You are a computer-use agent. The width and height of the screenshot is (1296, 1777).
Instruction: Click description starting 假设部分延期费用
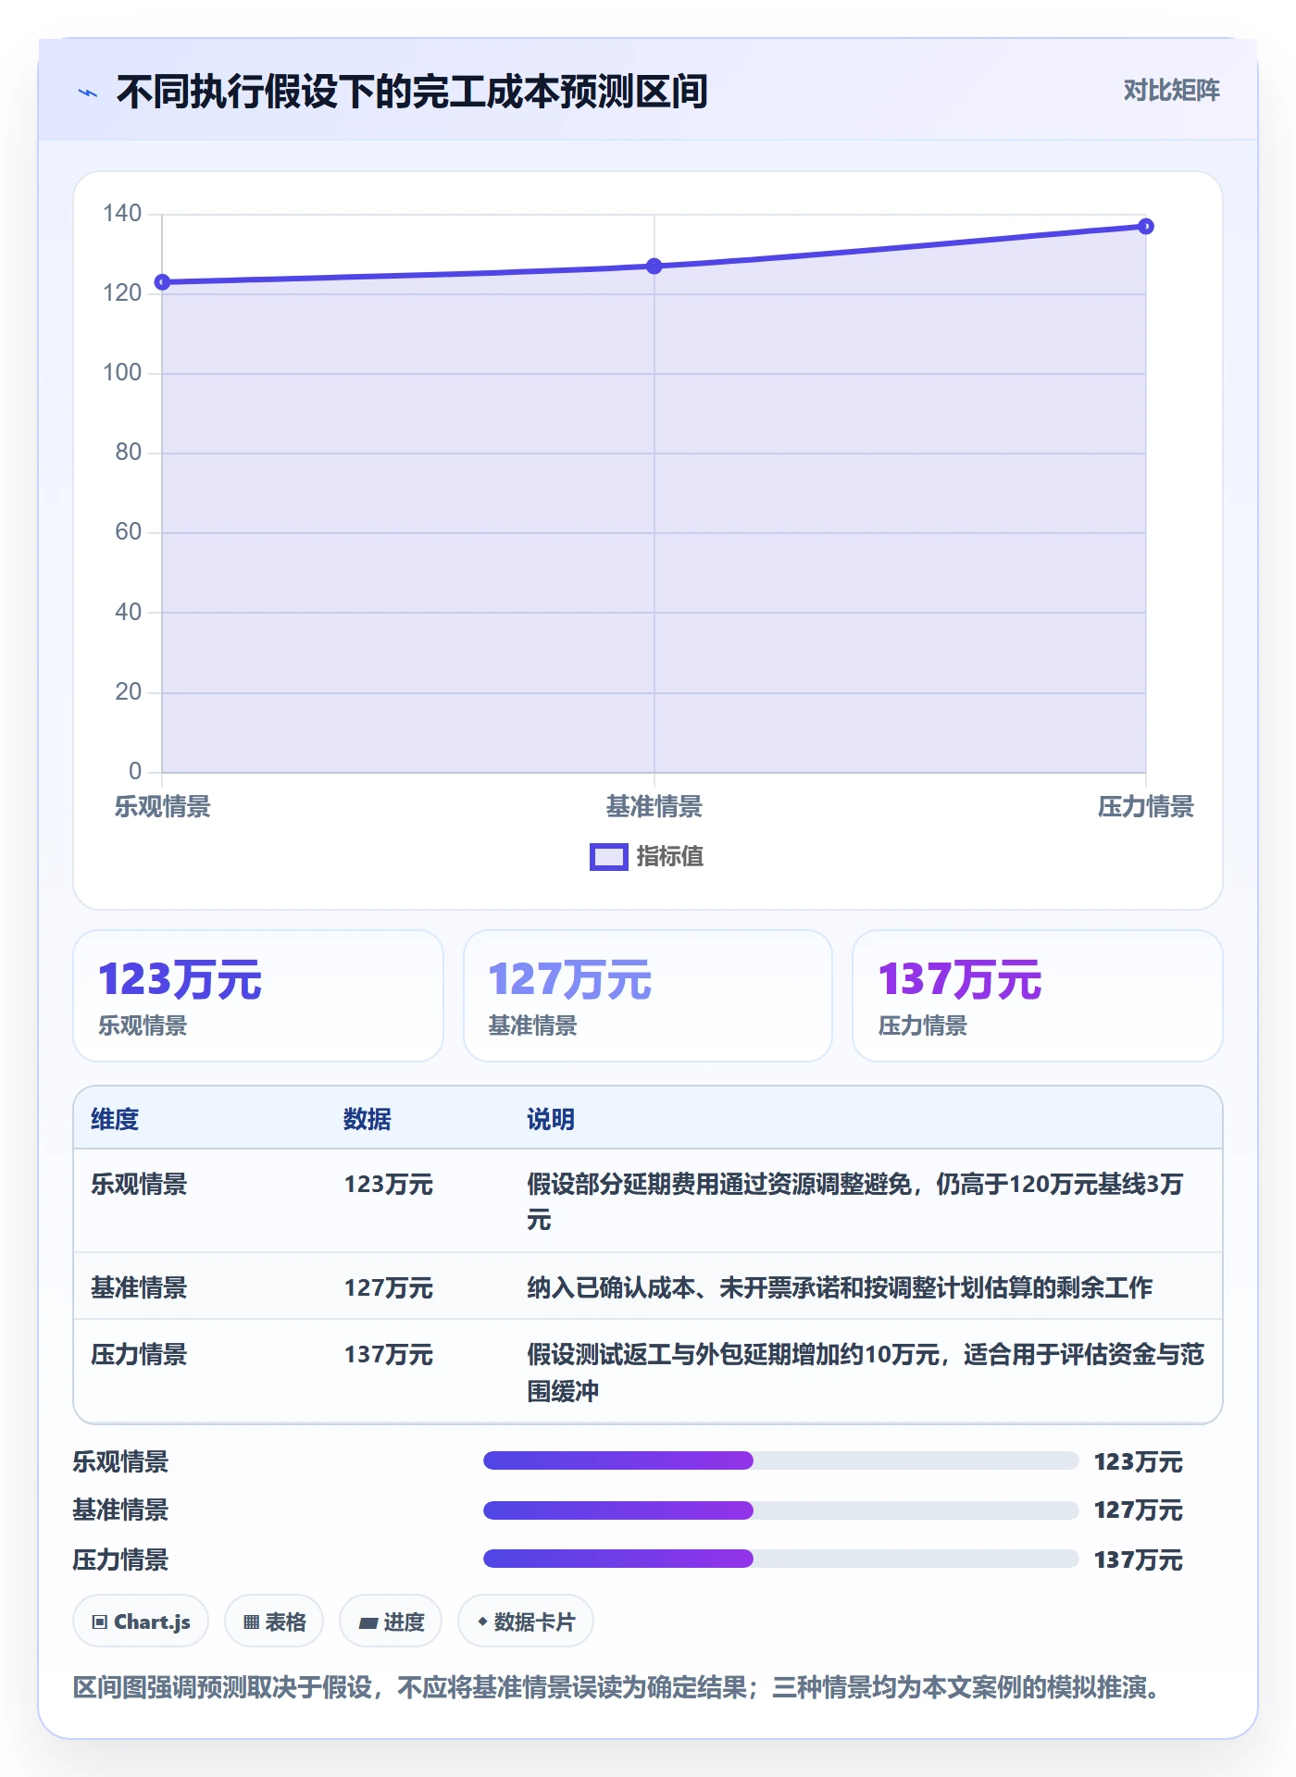coord(855,1201)
